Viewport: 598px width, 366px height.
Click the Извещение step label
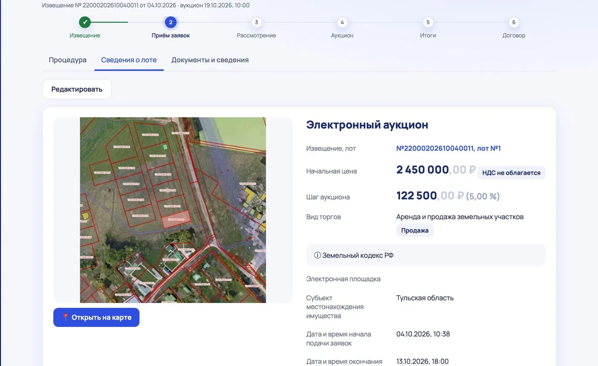85,35
